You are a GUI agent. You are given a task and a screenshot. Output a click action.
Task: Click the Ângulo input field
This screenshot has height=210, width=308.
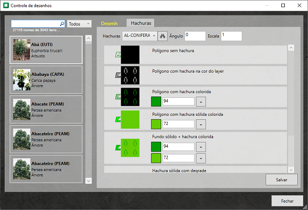(x=195, y=36)
